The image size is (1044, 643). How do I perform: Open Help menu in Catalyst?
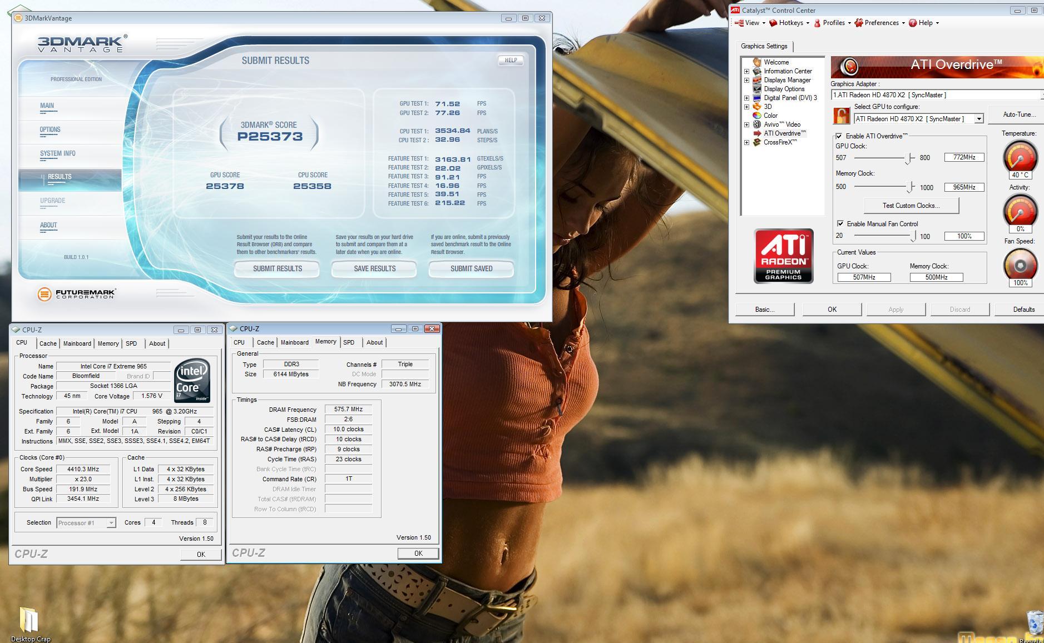point(923,23)
